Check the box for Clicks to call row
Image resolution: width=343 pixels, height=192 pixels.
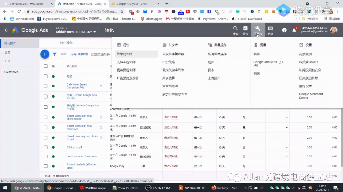(x=46, y=147)
